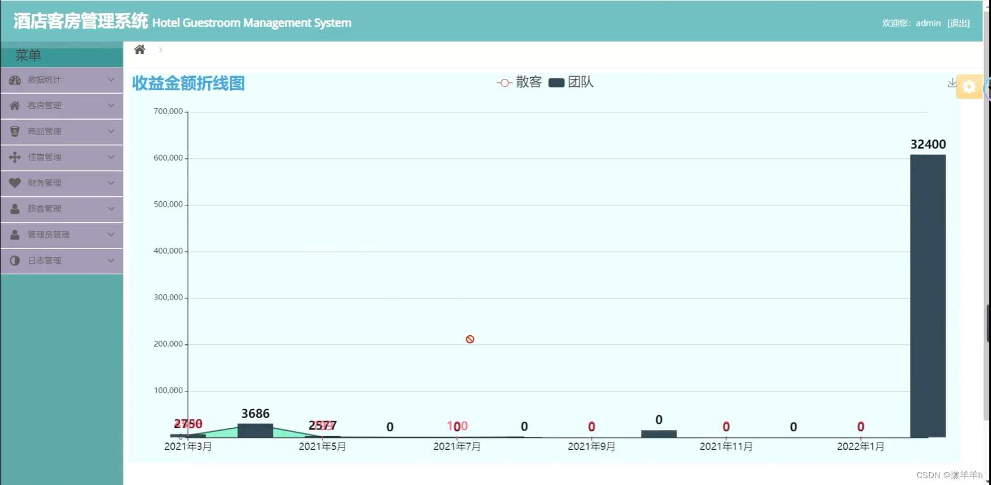Open the 客房管理 menu item
991x485 pixels.
(61, 106)
